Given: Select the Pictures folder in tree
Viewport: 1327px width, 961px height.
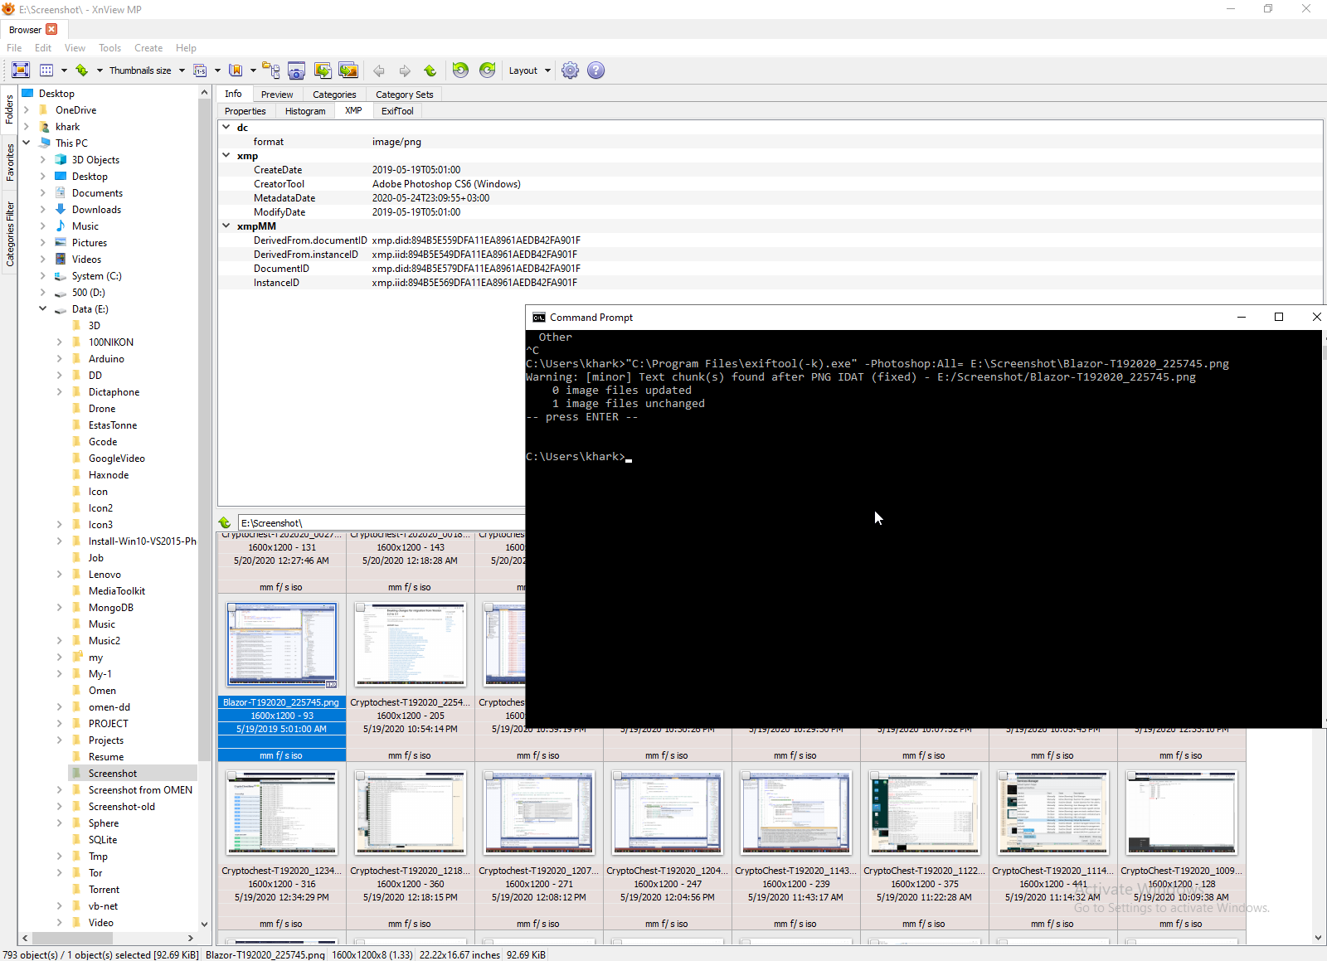Looking at the screenshot, I should tap(90, 243).
